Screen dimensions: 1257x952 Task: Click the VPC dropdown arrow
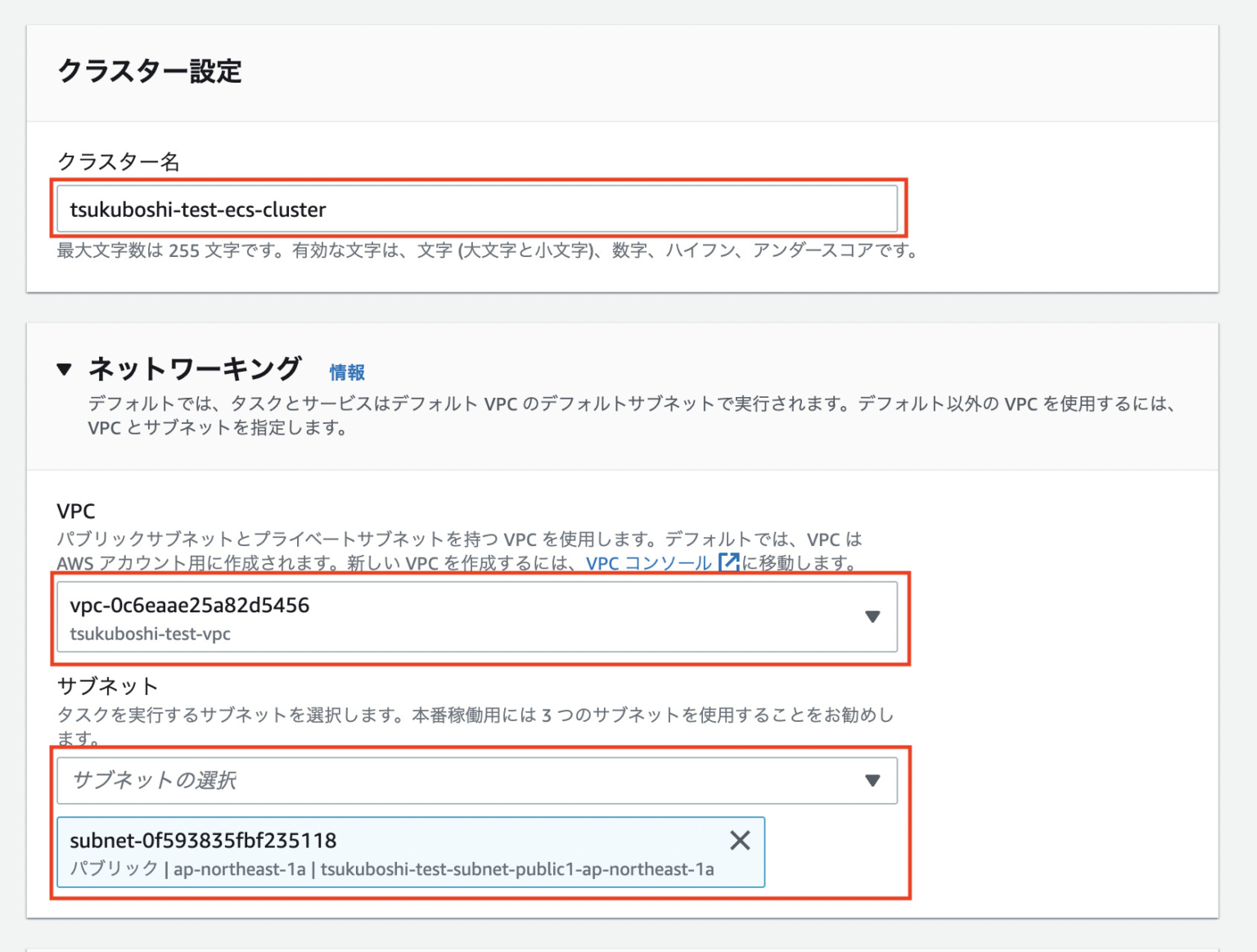874,617
